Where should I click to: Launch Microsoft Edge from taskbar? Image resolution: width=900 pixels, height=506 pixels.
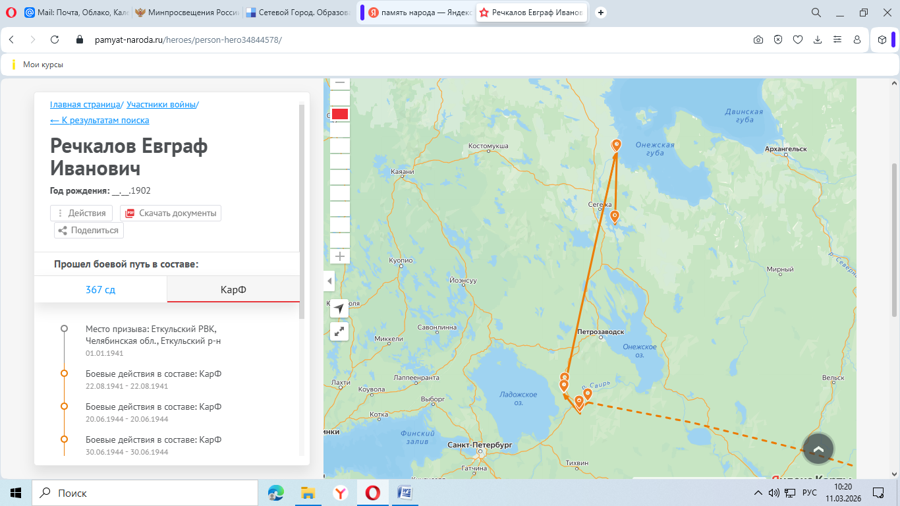pyautogui.click(x=275, y=493)
